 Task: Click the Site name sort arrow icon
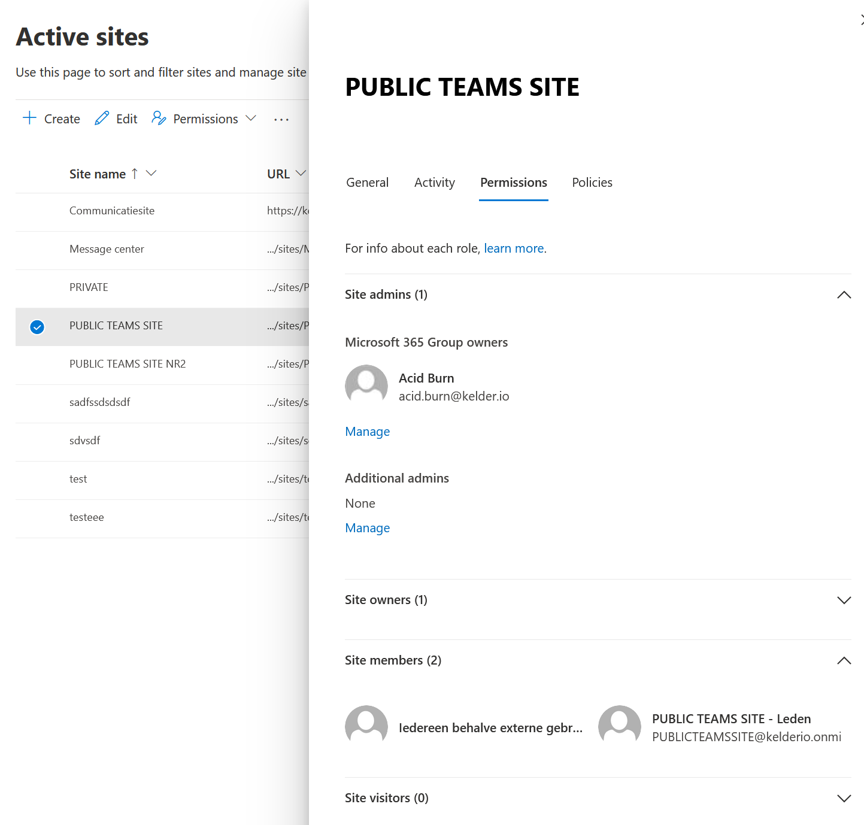click(135, 174)
